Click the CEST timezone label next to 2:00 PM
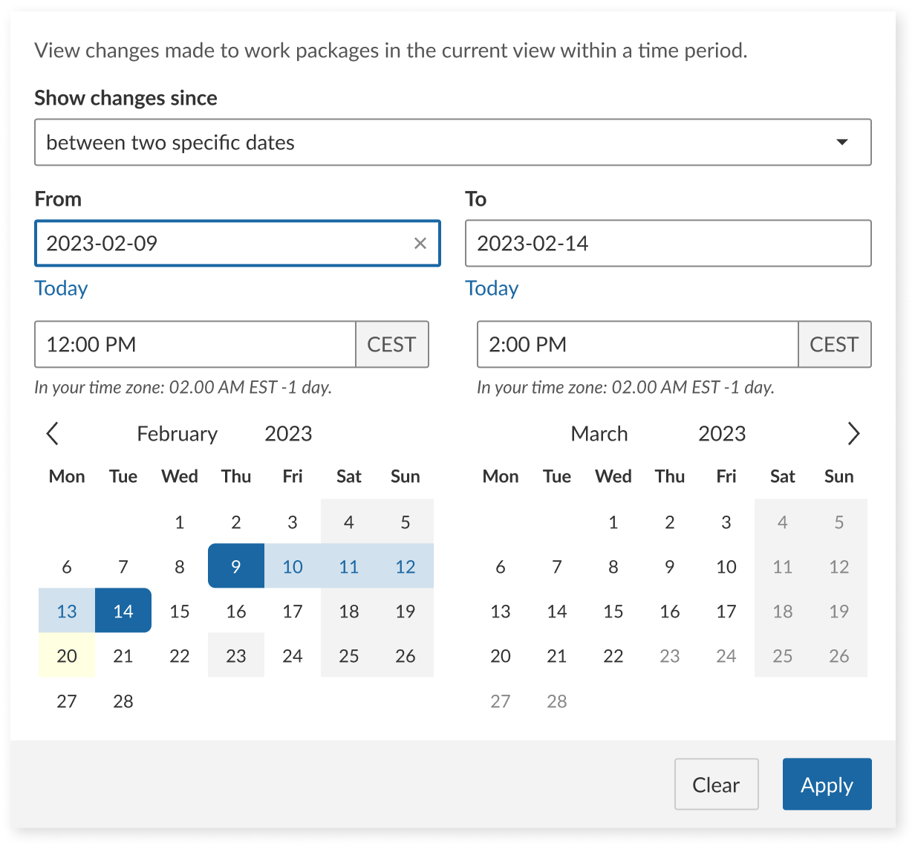915x847 pixels. click(x=834, y=344)
